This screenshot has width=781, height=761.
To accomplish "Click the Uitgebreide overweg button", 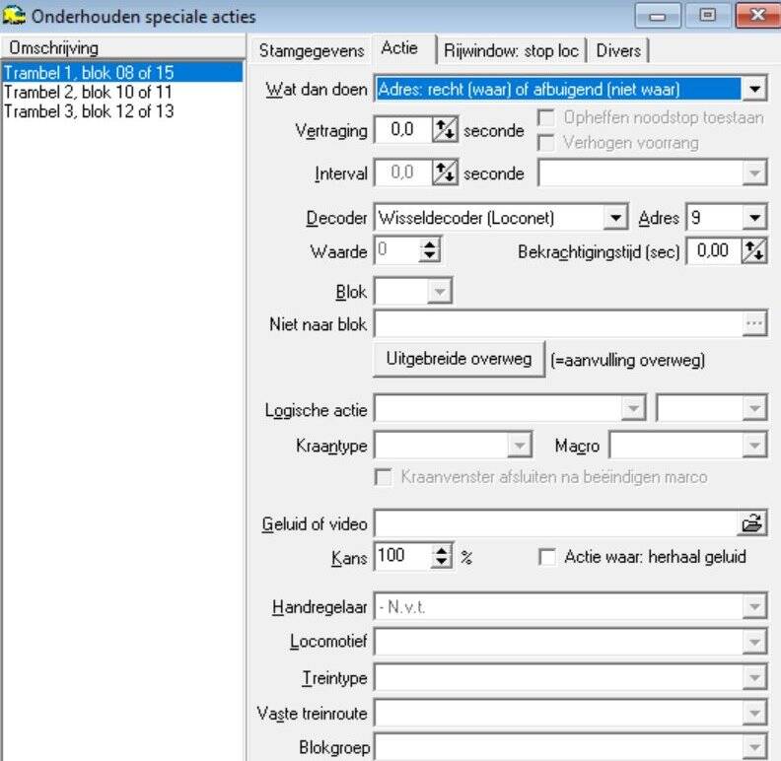I will 459,359.
